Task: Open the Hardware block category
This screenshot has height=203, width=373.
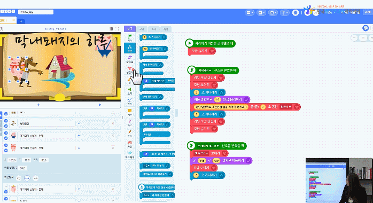Action: pos(130,155)
